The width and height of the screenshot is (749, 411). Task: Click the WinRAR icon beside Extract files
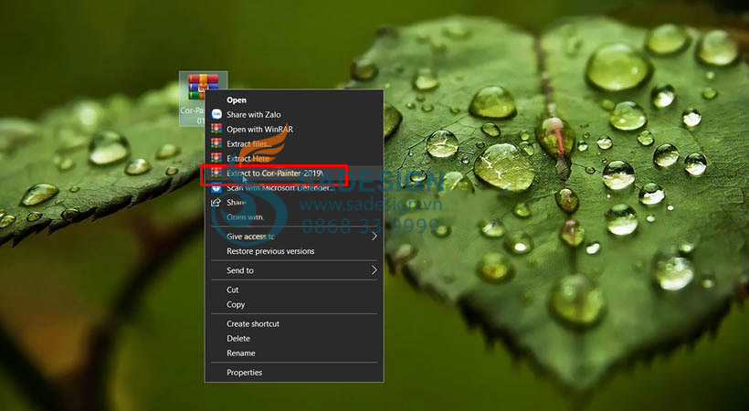[216, 143]
